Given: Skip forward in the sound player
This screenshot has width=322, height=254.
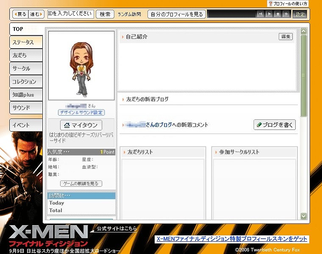Looking at the screenshot, I should click(x=286, y=14).
